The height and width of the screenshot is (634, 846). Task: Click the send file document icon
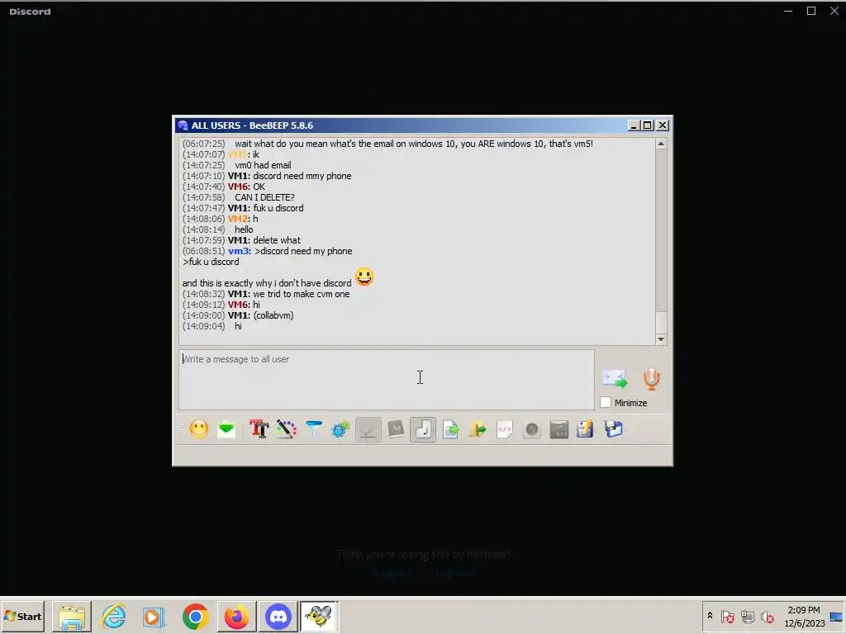tap(450, 429)
